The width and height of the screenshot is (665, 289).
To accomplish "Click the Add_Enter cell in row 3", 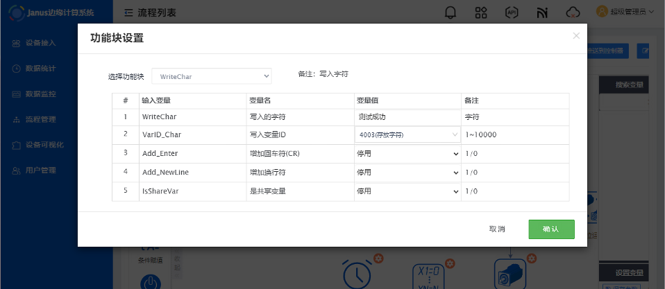I will 192,154.
